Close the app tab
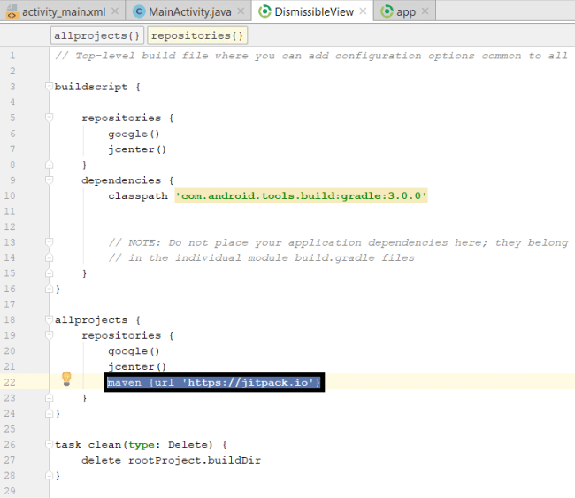Screen dimensions: 575x498 tap(425, 11)
